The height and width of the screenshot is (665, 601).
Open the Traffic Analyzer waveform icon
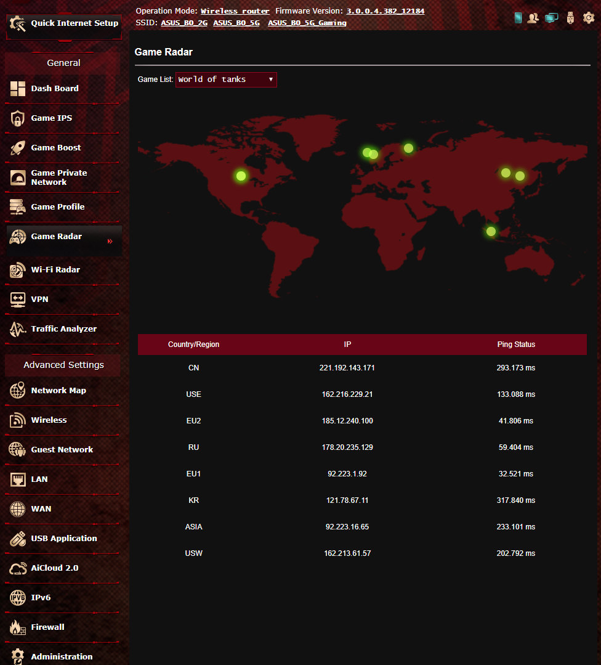tap(17, 329)
